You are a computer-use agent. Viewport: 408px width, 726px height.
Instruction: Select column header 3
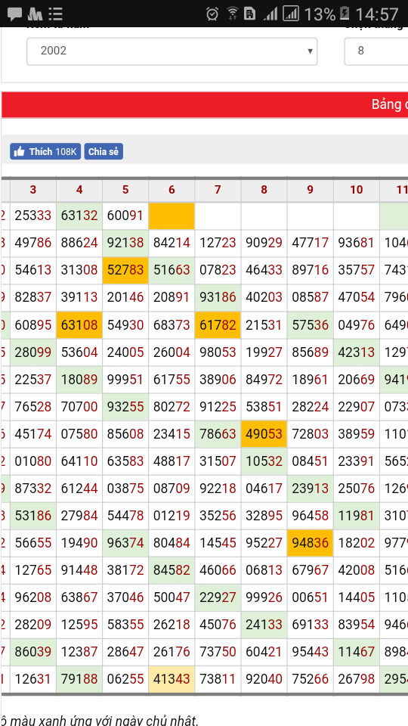(x=32, y=190)
